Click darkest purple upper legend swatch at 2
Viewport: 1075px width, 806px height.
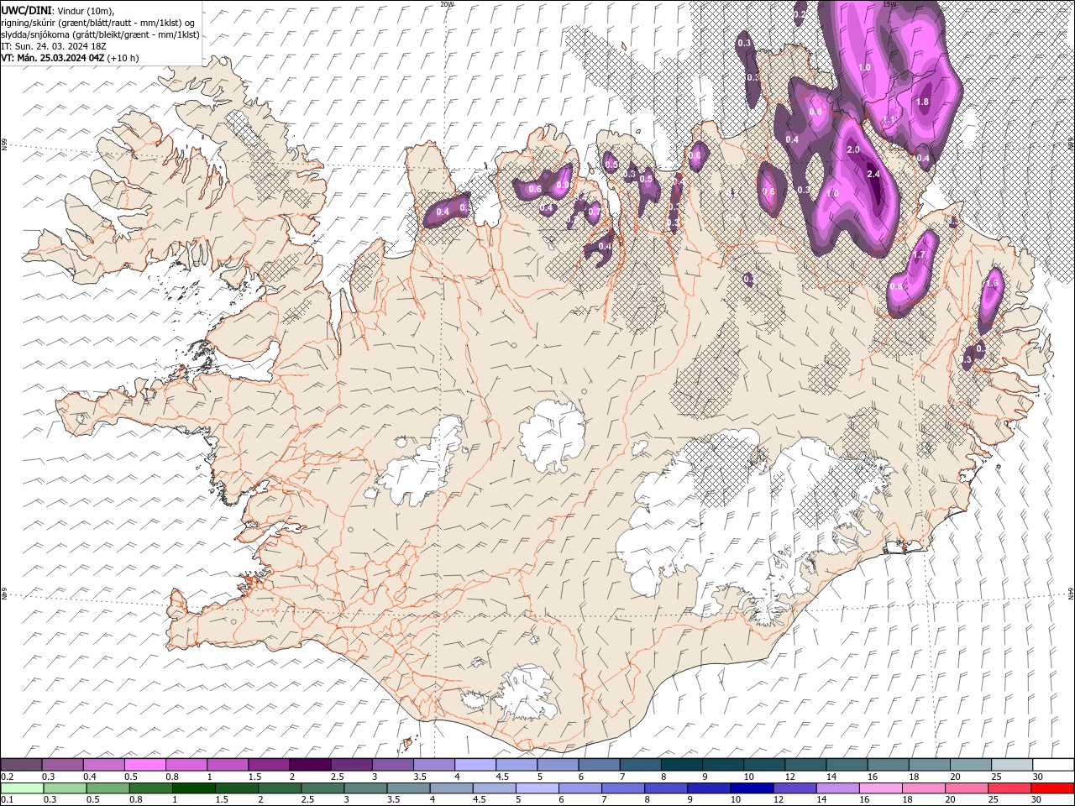[x=310, y=765]
